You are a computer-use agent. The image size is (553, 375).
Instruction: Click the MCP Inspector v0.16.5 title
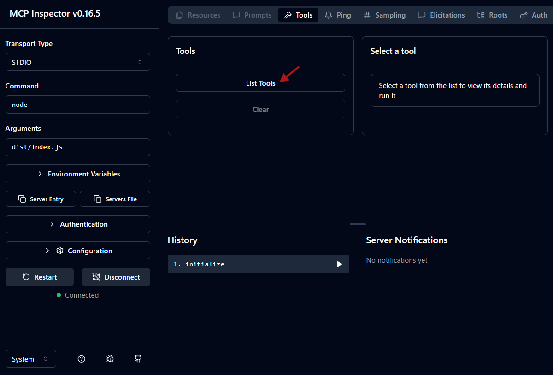tap(55, 13)
